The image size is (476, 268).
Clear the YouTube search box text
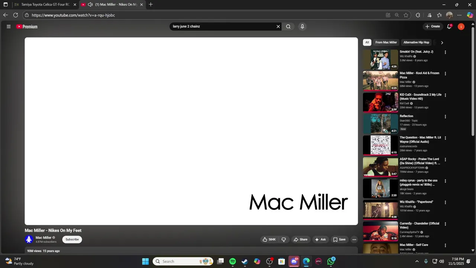point(278,26)
